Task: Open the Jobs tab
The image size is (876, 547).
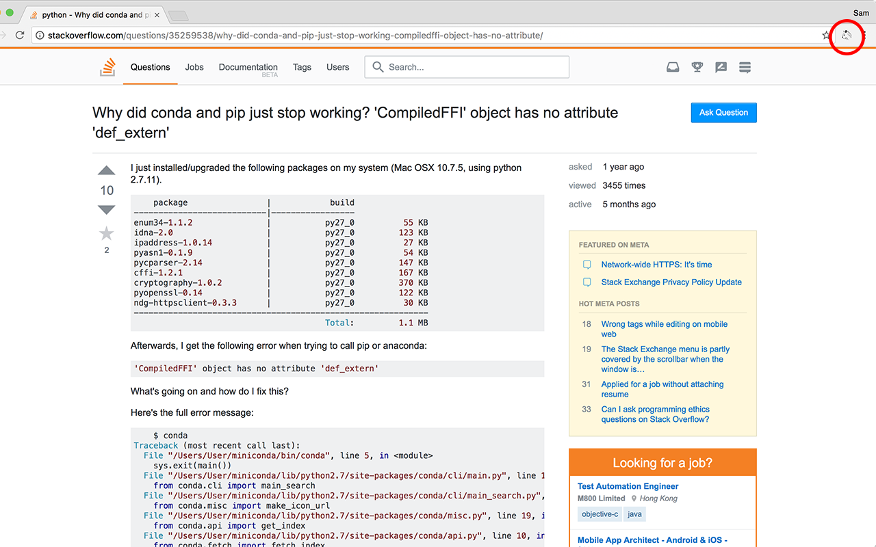Action: point(194,67)
